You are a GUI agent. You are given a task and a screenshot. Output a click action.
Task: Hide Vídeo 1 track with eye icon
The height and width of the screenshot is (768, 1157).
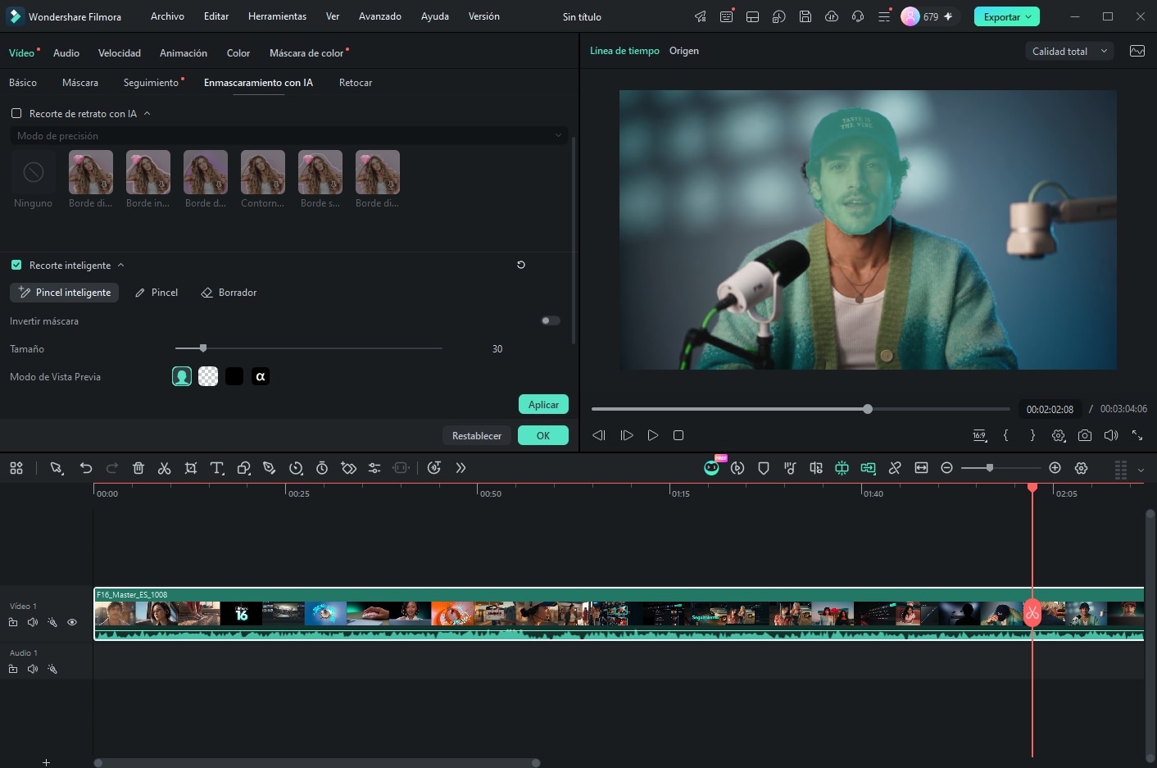72,622
